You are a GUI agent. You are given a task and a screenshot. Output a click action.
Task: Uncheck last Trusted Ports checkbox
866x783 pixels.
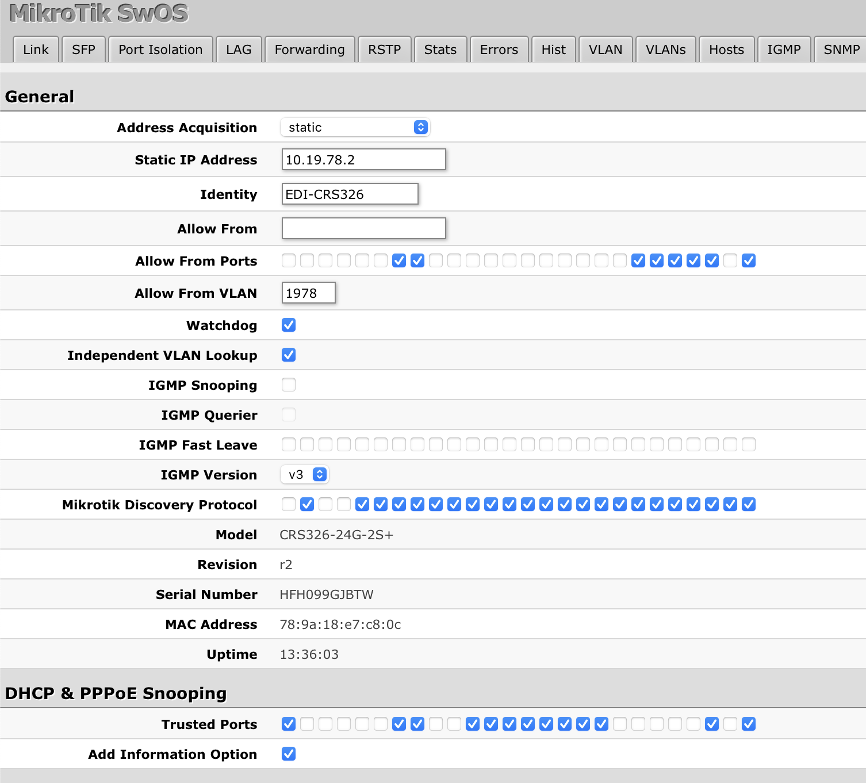(749, 724)
